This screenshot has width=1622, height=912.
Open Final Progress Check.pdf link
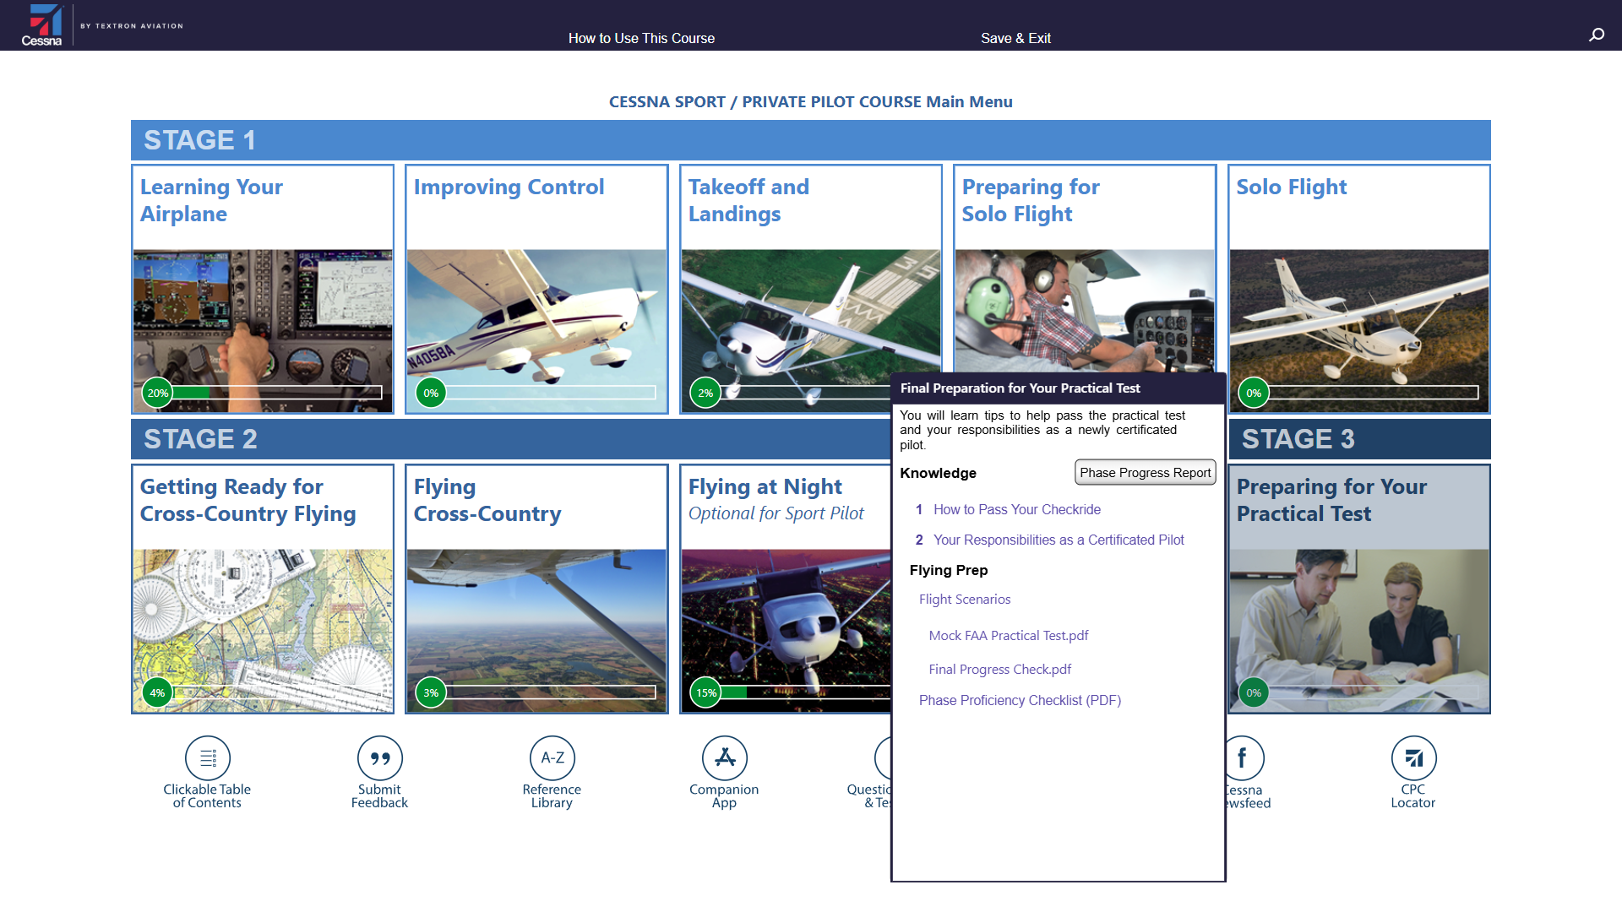(x=999, y=669)
